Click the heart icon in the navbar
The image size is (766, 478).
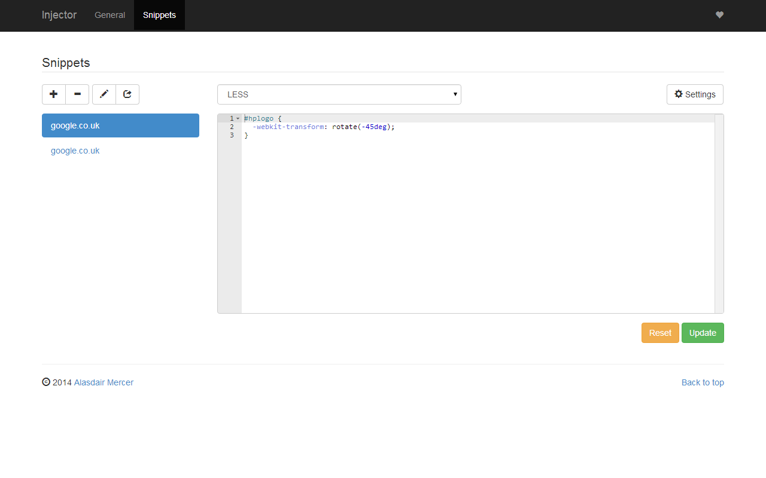point(720,15)
